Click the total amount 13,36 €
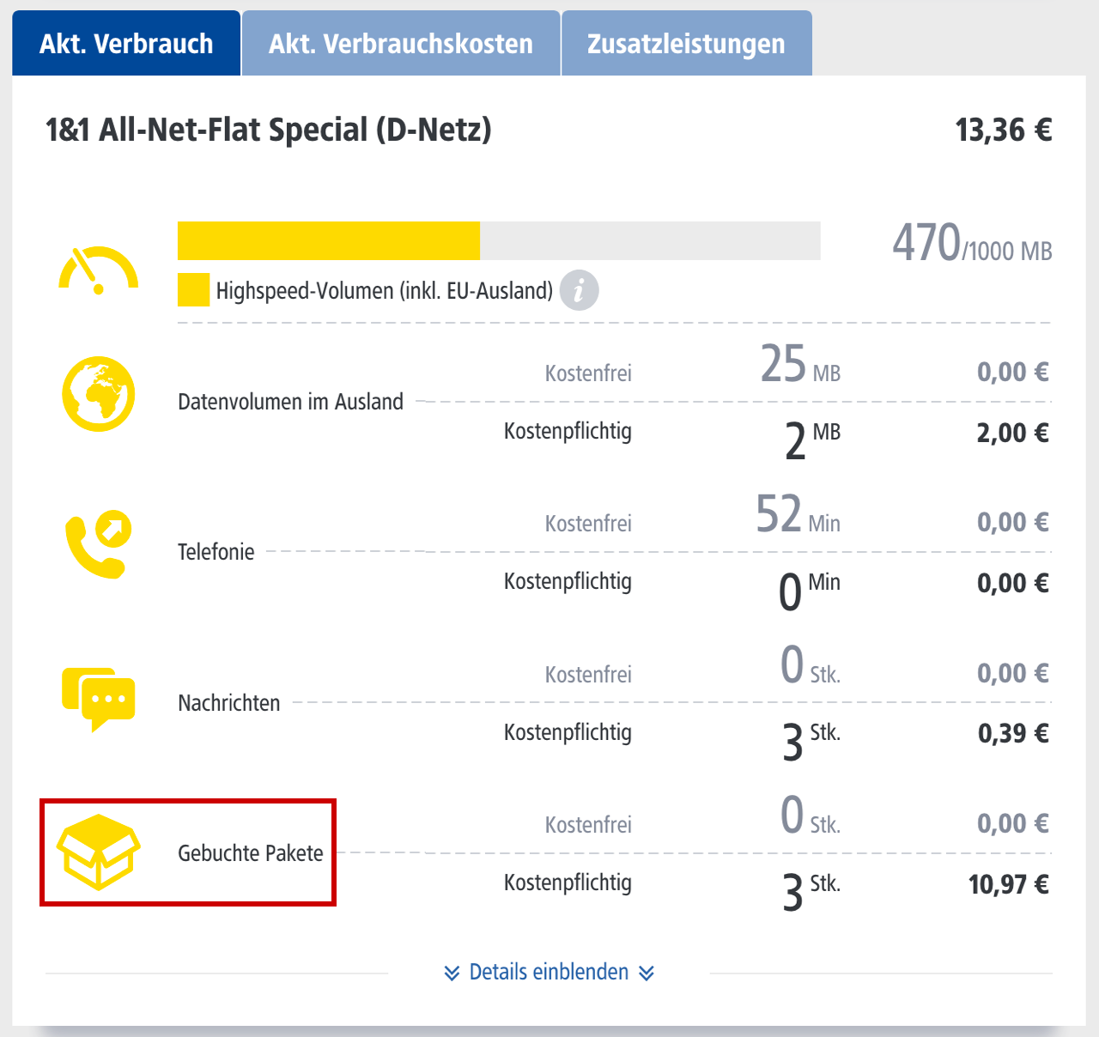 pyautogui.click(x=1004, y=130)
